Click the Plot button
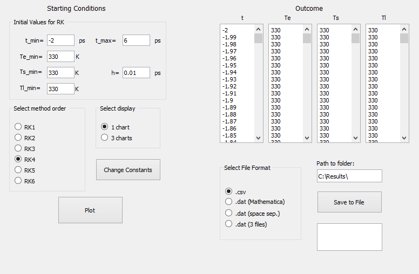 coord(90,210)
